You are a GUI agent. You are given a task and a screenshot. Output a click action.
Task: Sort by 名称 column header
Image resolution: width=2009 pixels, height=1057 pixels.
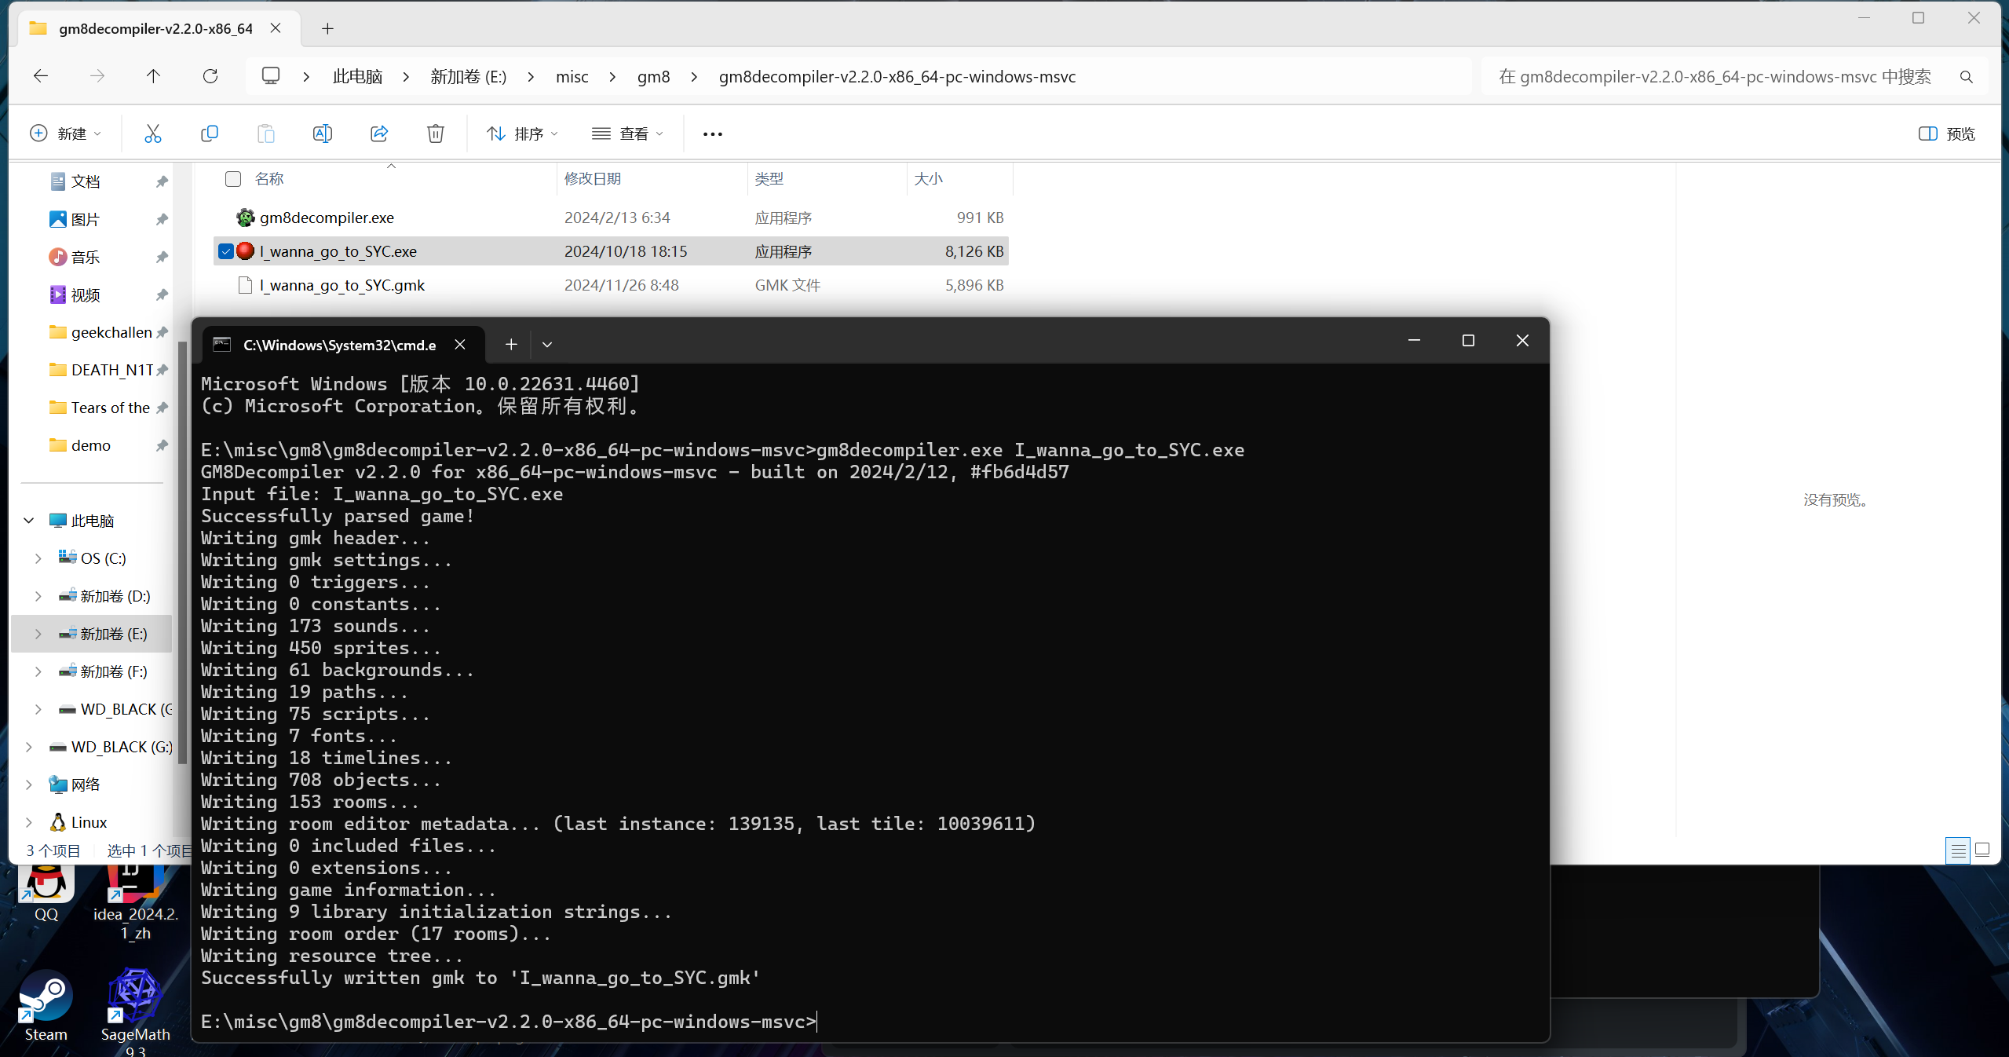269,179
